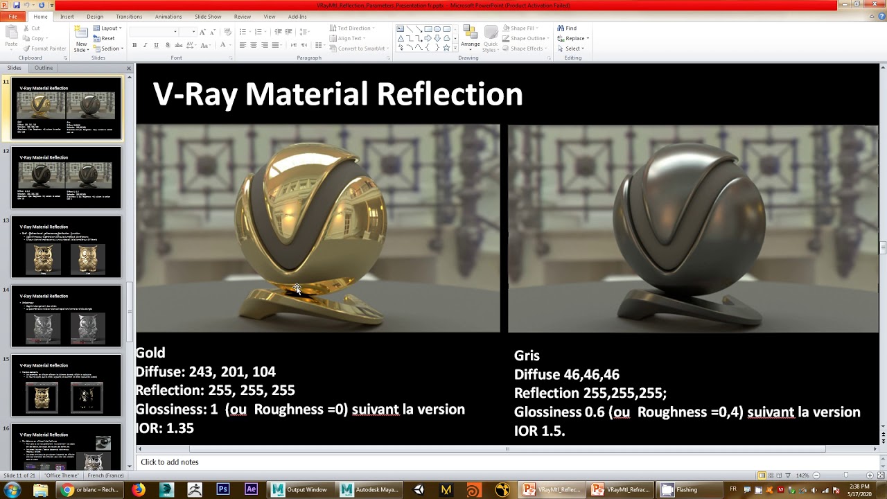The image size is (887, 499).
Task: Switch to the Insert tab
Action: [67, 17]
